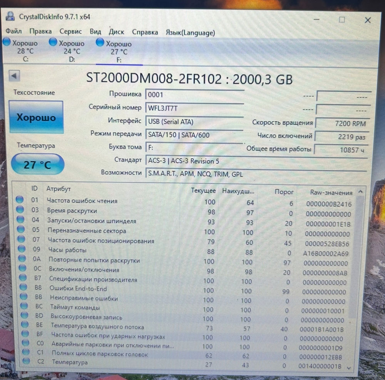Click status icon of attribute 09 row
The height and width of the screenshot is (380, 385).
(x=22, y=249)
